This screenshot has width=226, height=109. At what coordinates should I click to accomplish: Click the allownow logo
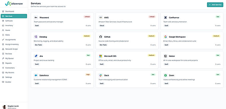pos(14,4)
